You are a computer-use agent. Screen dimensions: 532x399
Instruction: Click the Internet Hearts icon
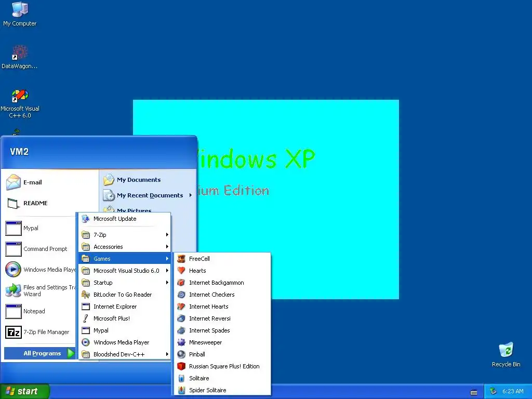click(x=181, y=307)
